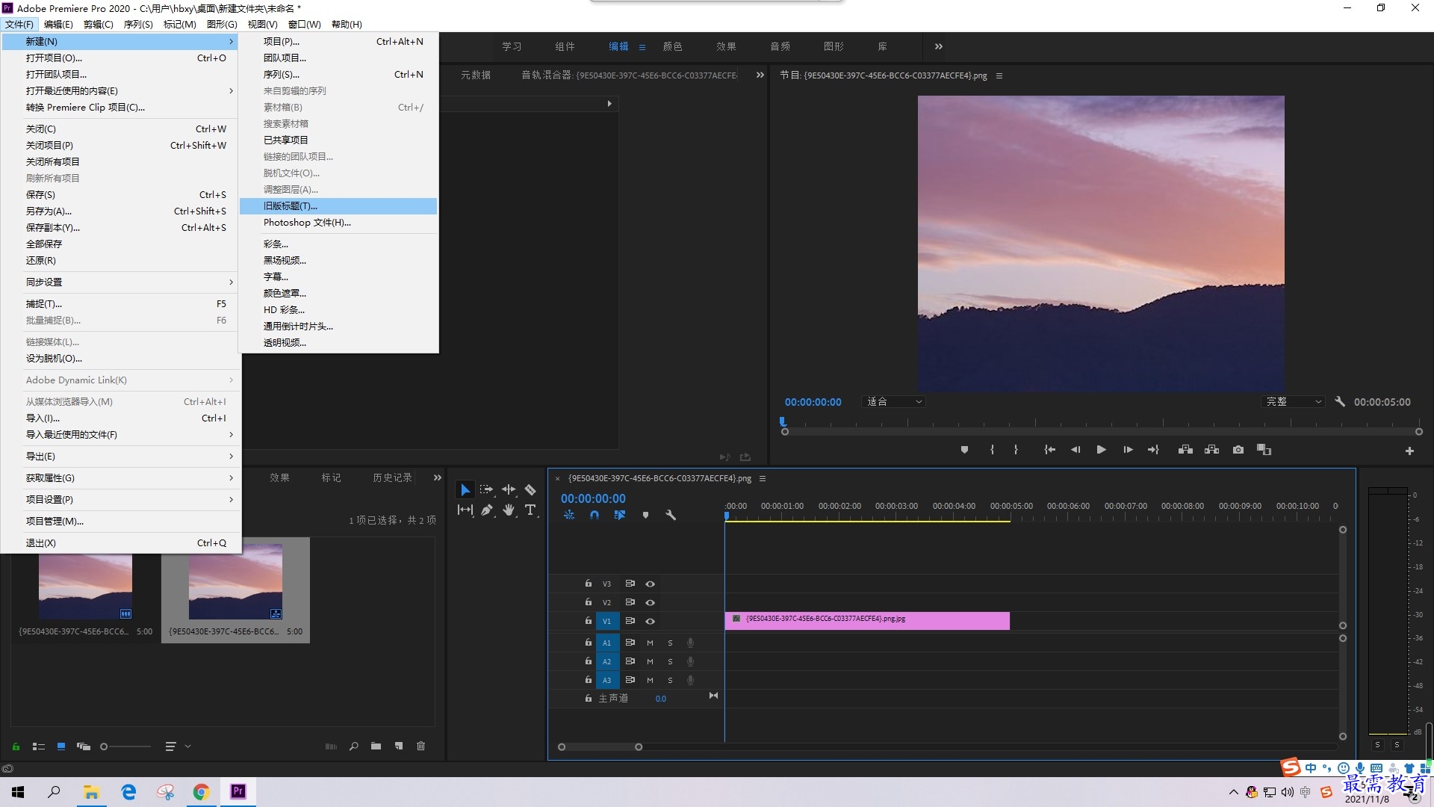Image resolution: width=1434 pixels, height=807 pixels.
Task: Play the sequence in Program Monitor
Action: click(1101, 450)
